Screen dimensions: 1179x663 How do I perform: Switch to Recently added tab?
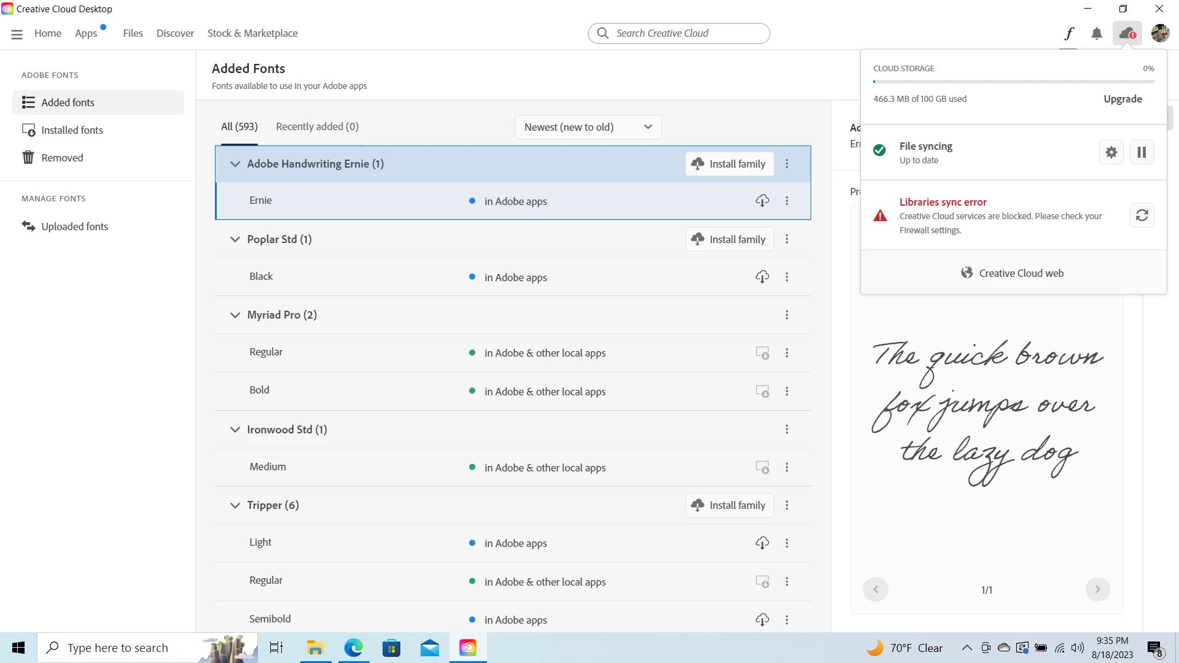317,126
